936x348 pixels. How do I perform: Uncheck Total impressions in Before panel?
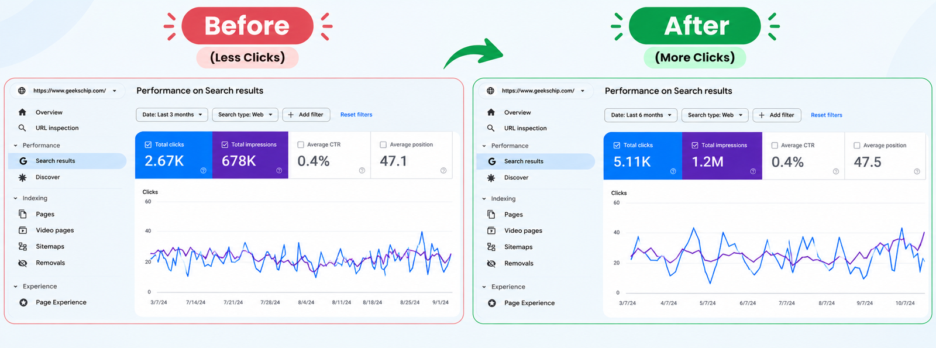tap(225, 144)
